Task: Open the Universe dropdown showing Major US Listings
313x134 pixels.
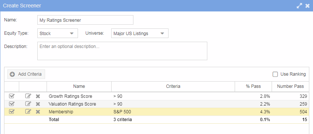Action: pos(140,33)
